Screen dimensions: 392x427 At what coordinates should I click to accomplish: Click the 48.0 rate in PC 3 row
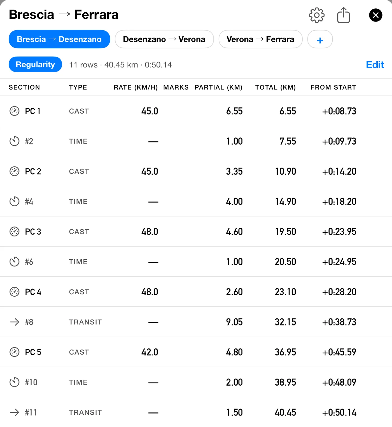click(150, 232)
